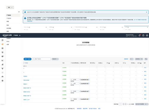This screenshot has height=111, width=149.
Task: Go to the next results page arrow
Action: [126, 104]
